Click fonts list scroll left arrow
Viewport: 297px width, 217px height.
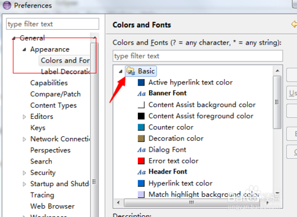pyautogui.click(x=118, y=203)
